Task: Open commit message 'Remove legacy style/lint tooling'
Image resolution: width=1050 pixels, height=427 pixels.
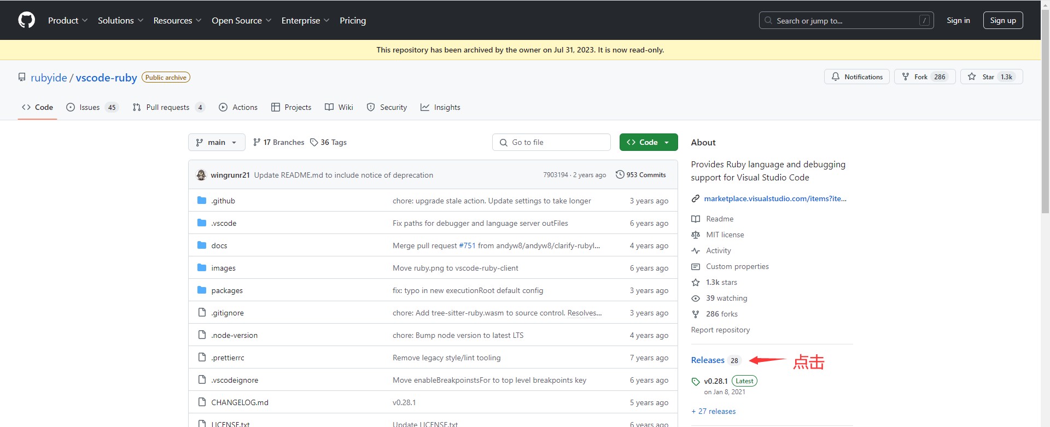Action: click(x=446, y=358)
